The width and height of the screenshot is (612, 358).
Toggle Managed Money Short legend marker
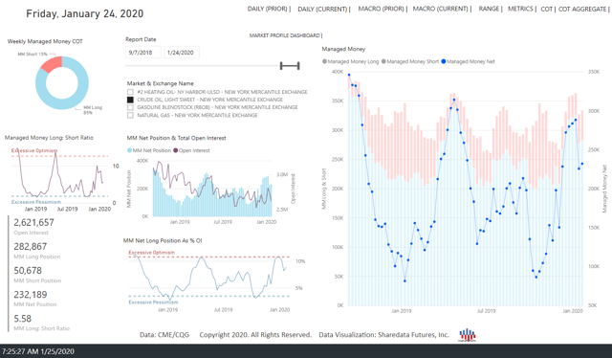[383, 61]
